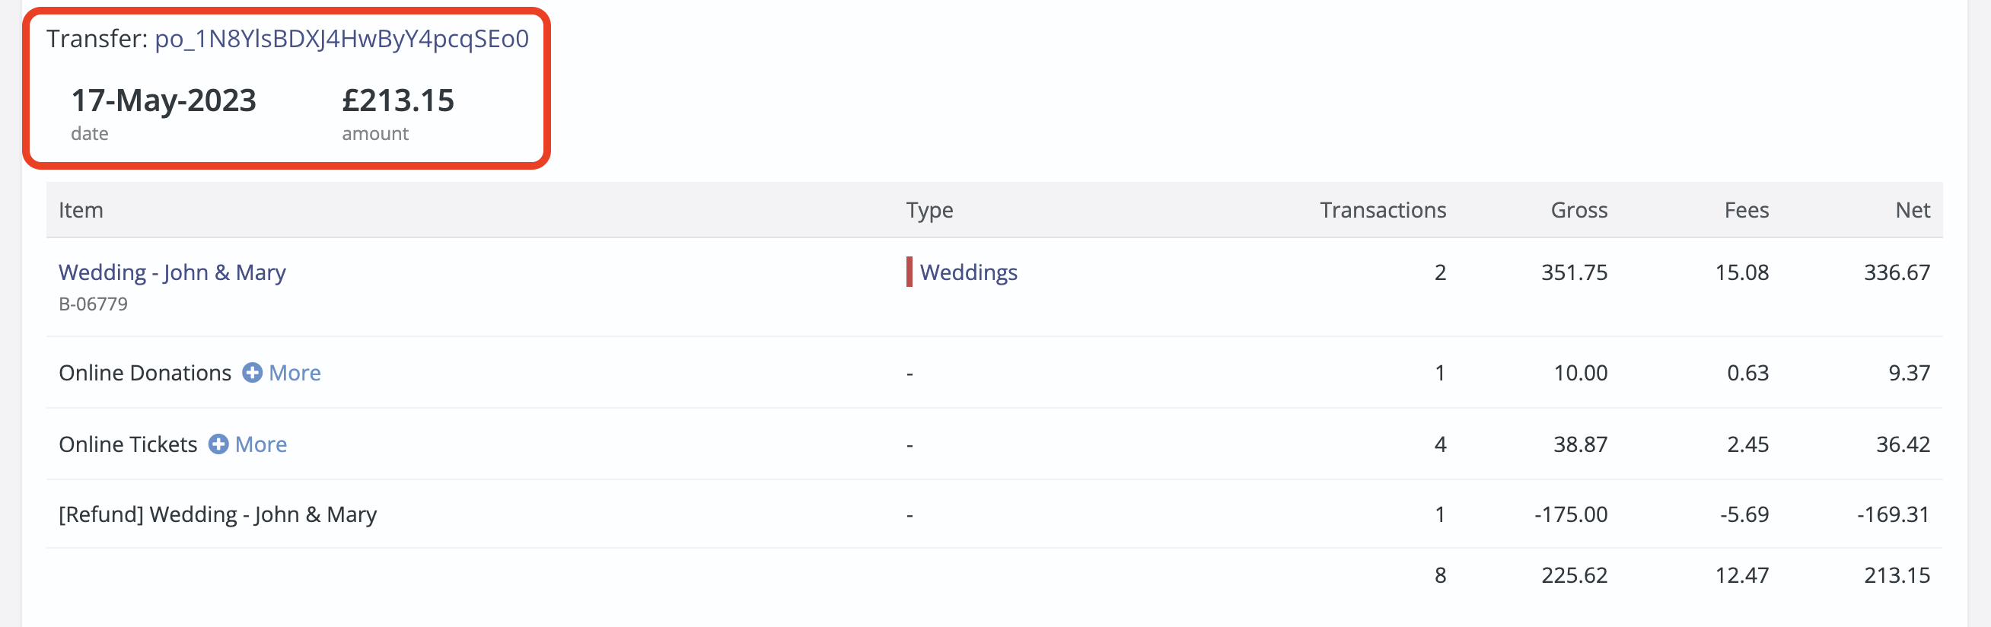Click the Transactions column header
The height and width of the screenshot is (627, 1991).
[x=1383, y=210]
